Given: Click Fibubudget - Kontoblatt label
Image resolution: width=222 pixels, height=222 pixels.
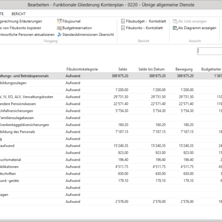Looking at the screenshot, I should click(x=146, y=21).
